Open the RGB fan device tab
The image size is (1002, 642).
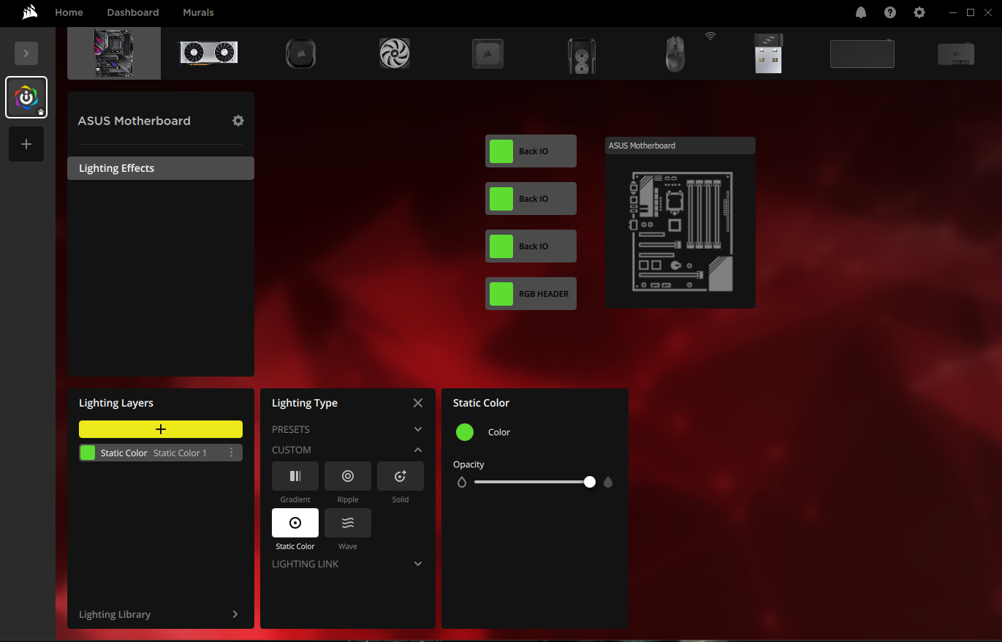[394, 53]
